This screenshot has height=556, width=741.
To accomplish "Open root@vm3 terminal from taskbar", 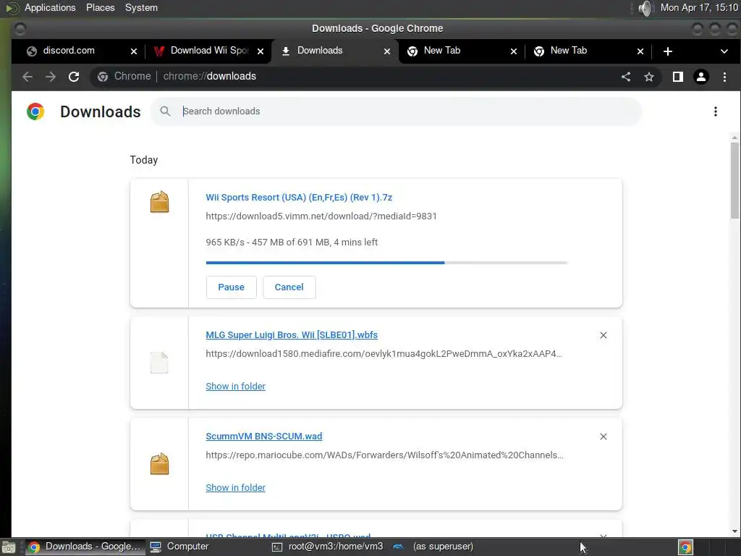I will coord(327,547).
